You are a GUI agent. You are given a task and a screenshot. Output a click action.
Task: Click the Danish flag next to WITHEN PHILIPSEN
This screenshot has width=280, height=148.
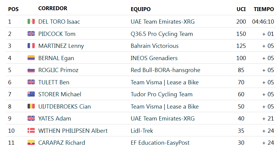pos(31,131)
